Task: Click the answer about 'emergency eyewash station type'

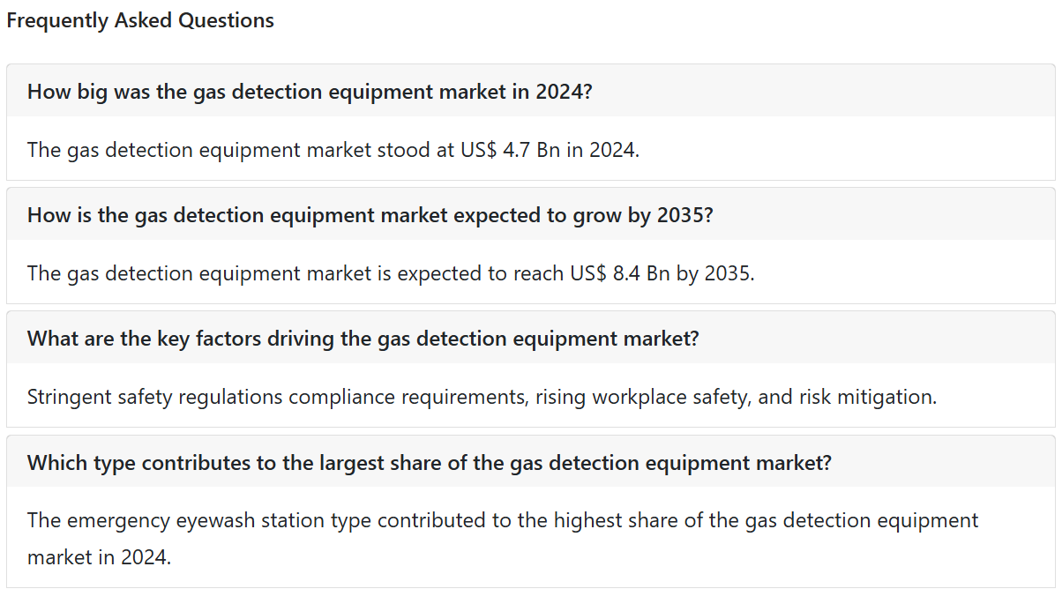Action: point(503,538)
